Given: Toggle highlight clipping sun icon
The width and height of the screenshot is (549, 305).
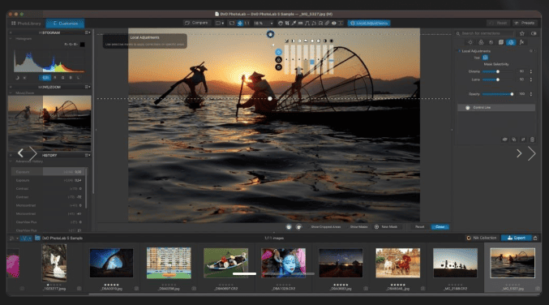Looking at the screenshot, I should click(24, 78).
